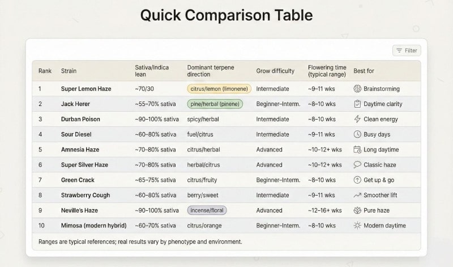Click the Grow difficulty column header
This screenshot has height=267, width=453.
click(275, 71)
